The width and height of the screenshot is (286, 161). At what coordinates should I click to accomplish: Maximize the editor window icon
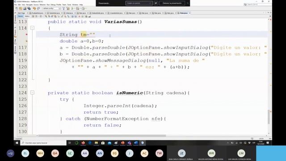tap(271, 13)
